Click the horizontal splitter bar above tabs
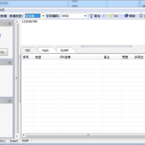 (106, 46)
